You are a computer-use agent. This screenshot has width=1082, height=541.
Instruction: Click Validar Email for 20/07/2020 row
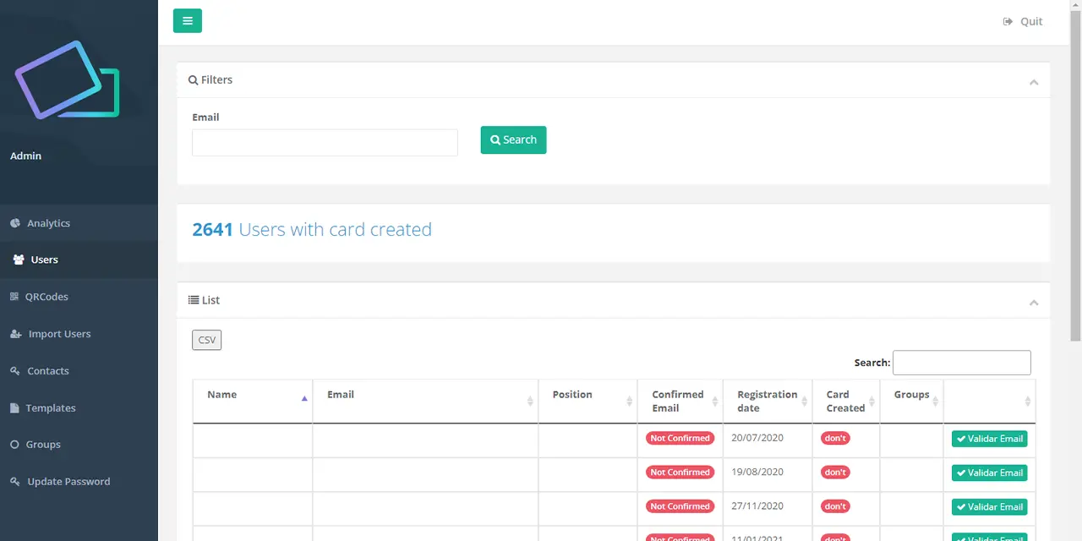[989, 439]
